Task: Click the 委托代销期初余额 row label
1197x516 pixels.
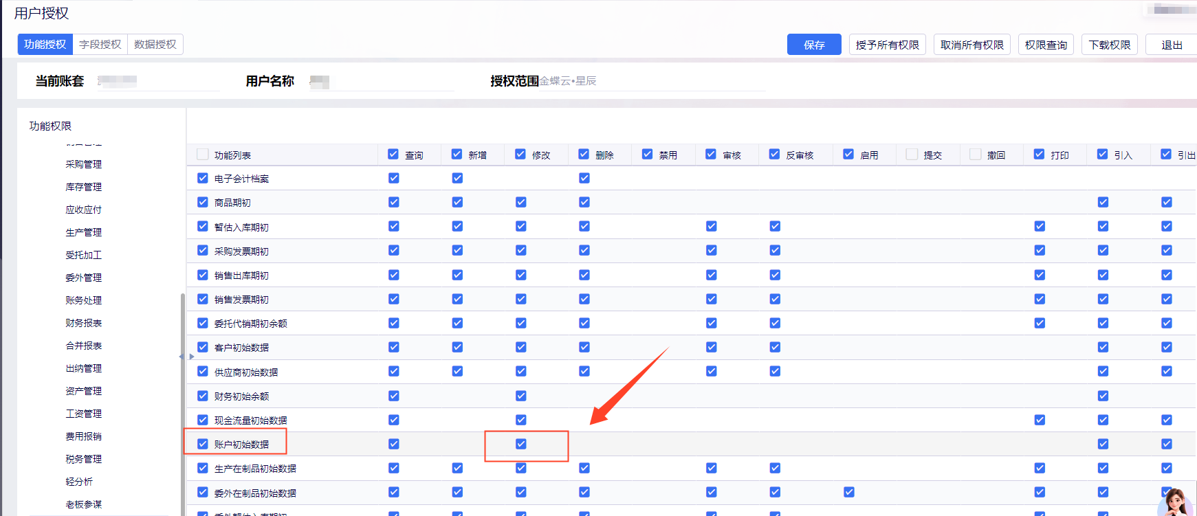Action: click(251, 324)
